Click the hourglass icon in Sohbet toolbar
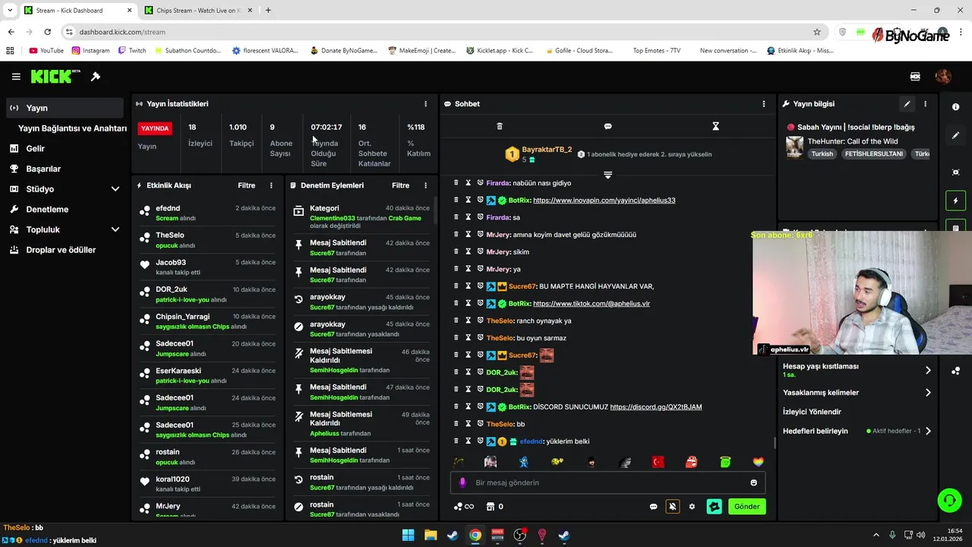The width and height of the screenshot is (972, 547). click(715, 126)
